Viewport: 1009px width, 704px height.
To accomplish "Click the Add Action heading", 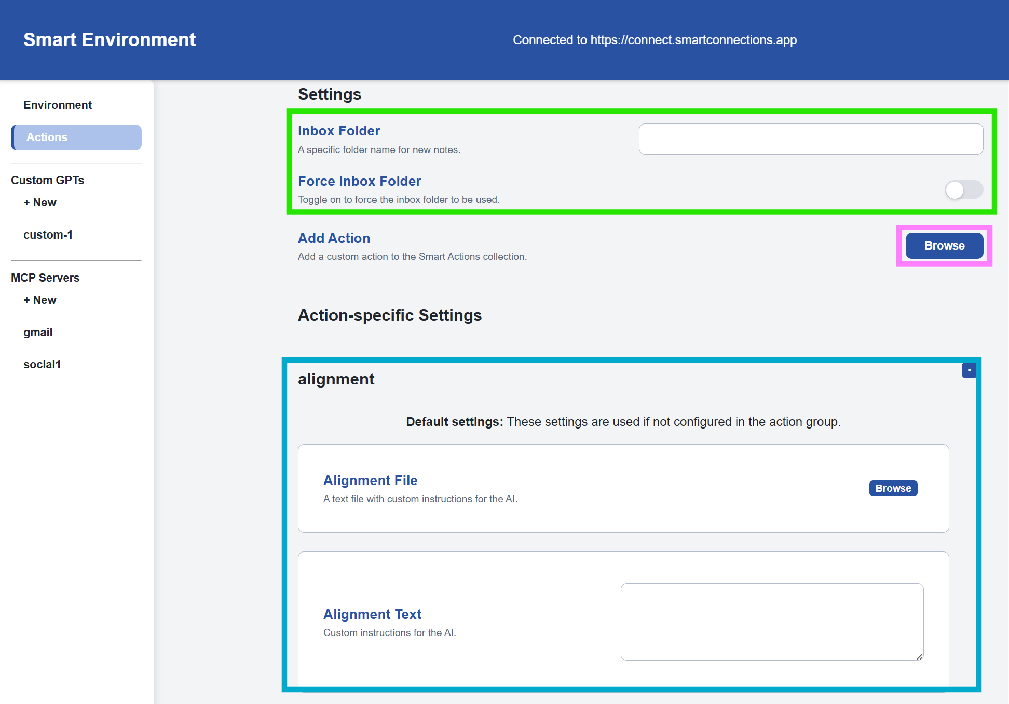I will tap(334, 238).
